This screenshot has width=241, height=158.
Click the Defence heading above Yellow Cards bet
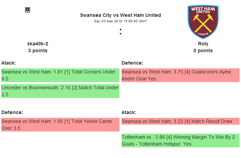(x=12, y=112)
